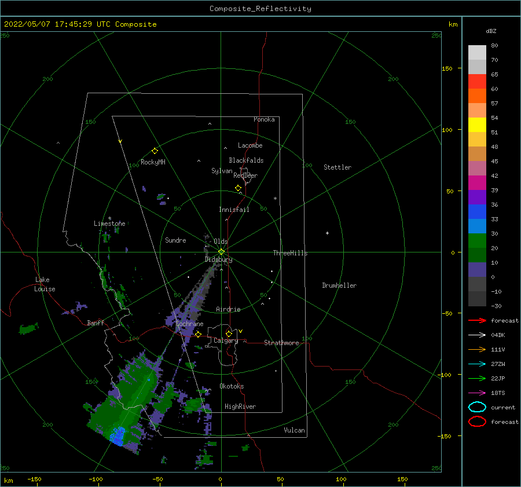The image size is (521, 487).
Task: Click the yellow diamond marker below Cochrane
Action: [199, 335]
